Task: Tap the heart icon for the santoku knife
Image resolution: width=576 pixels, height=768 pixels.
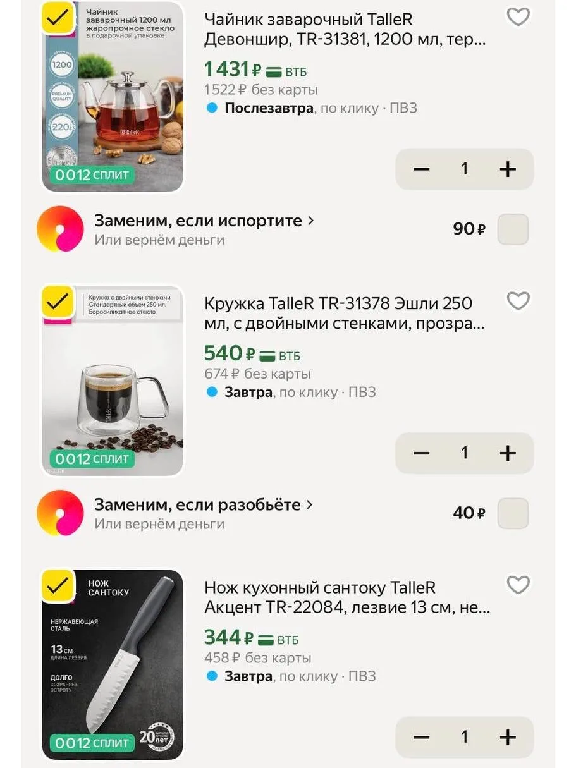Action: click(518, 585)
